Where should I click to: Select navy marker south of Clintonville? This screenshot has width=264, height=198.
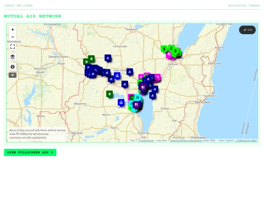coord(108,58)
